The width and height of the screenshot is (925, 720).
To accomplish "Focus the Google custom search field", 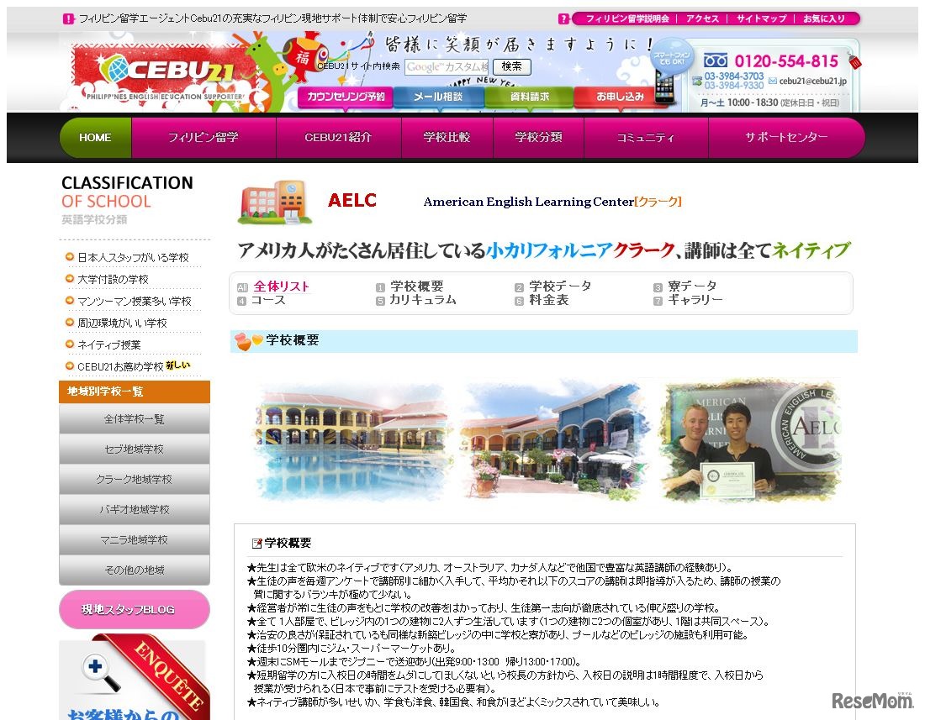I will point(447,66).
